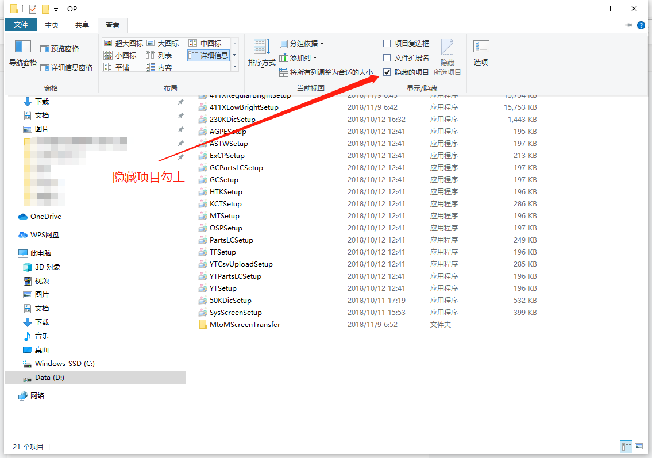
Task: Switch to large thumbnails status bar icon
Action: [x=639, y=447]
